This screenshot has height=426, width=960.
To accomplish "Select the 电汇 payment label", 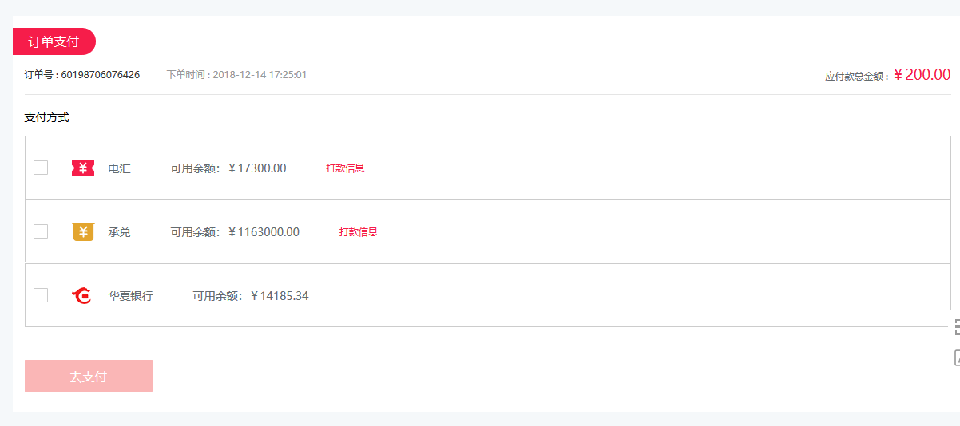I will point(120,168).
